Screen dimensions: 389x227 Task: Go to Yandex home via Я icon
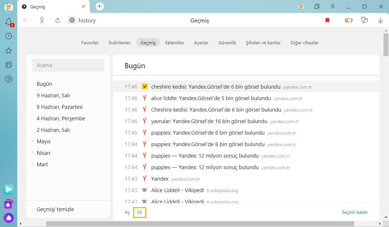tap(42, 20)
